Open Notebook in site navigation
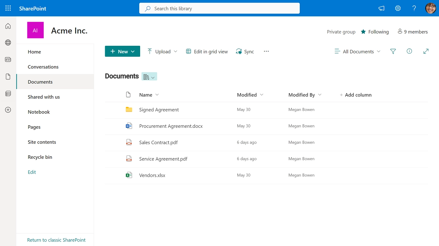Screen dimensions: 439x246 [39, 112]
